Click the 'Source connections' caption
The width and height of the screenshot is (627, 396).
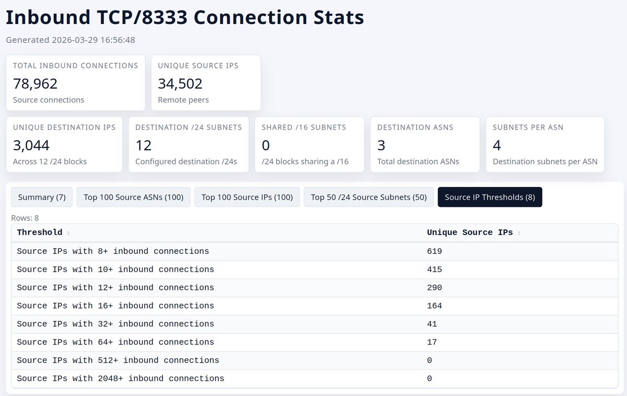click(x=49, y=100)
